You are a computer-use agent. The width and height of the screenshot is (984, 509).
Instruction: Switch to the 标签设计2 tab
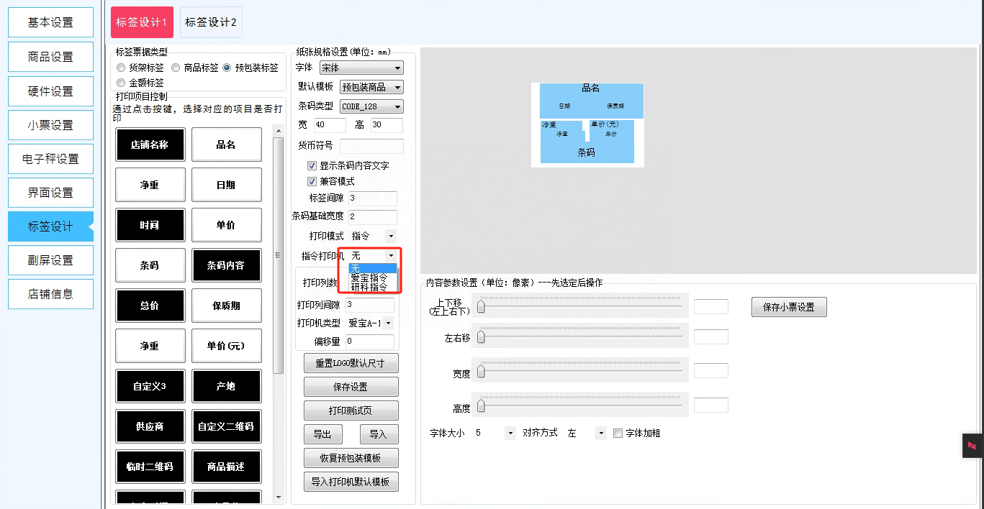(x=211, y=22)
